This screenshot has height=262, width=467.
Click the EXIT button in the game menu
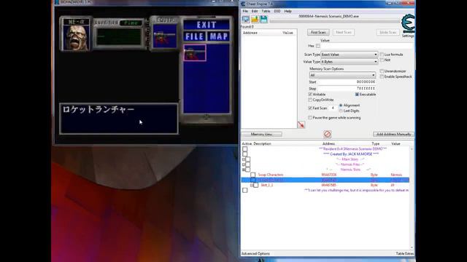(207, 25)
